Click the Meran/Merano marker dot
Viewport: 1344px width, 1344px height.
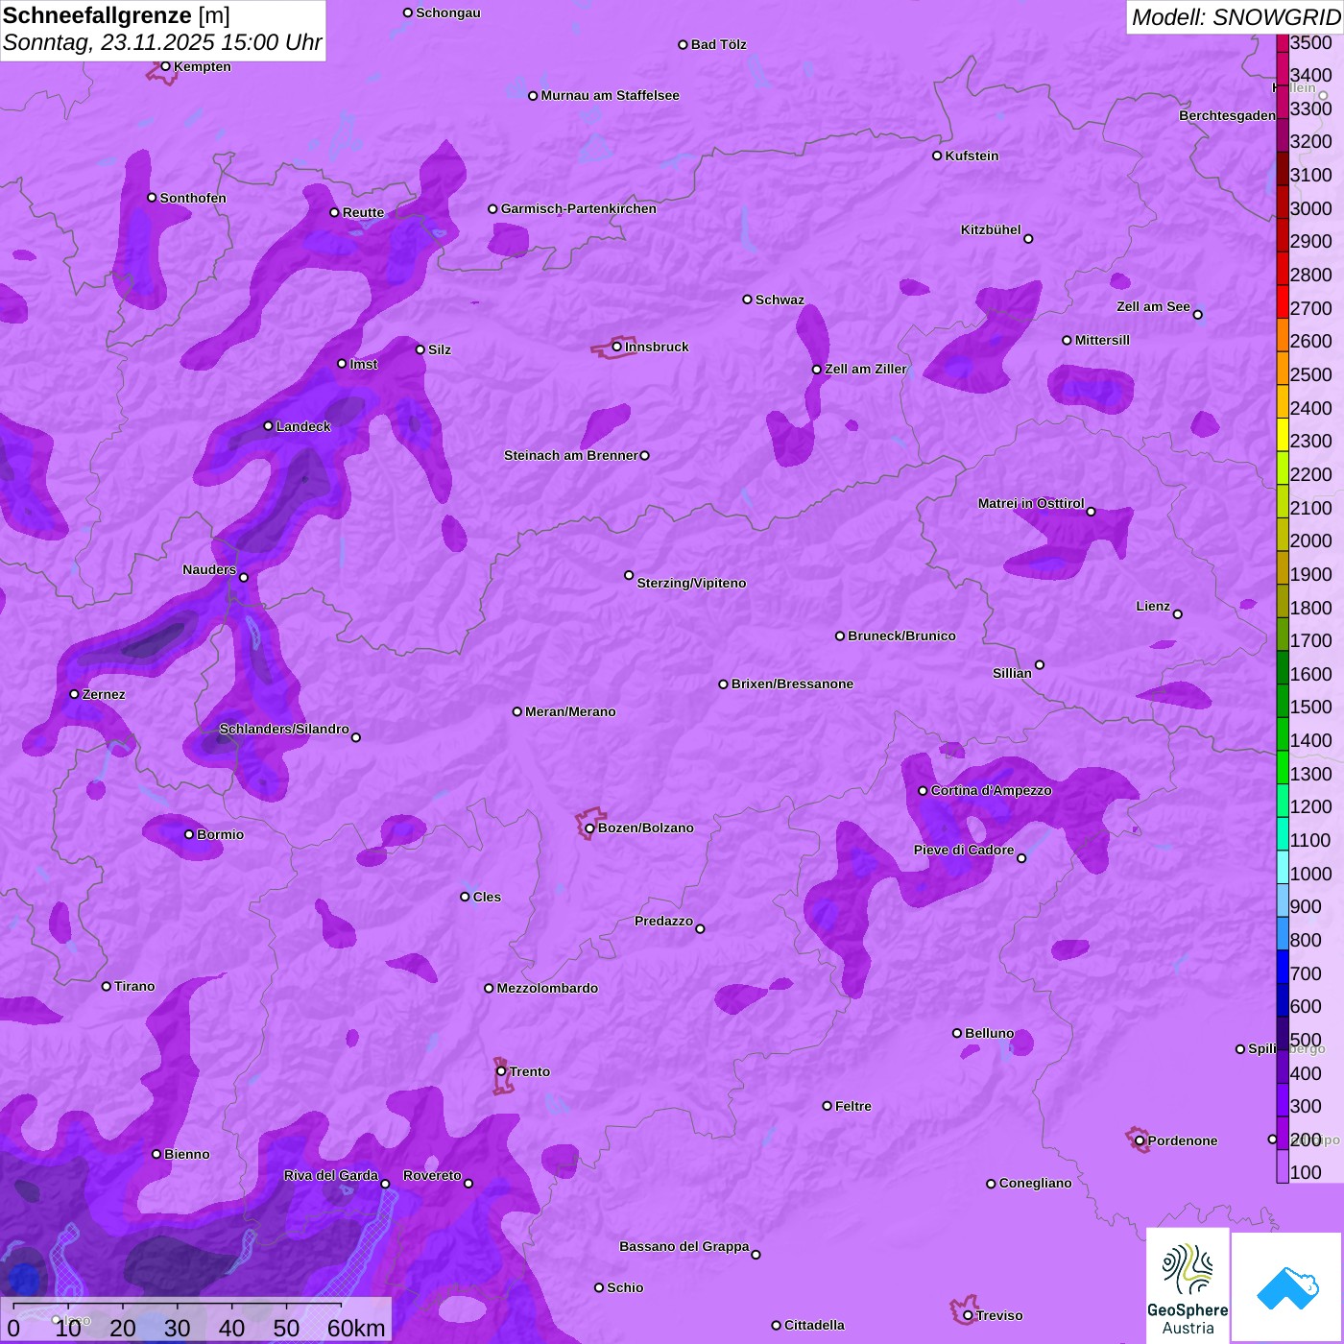(x=517, y=711)
